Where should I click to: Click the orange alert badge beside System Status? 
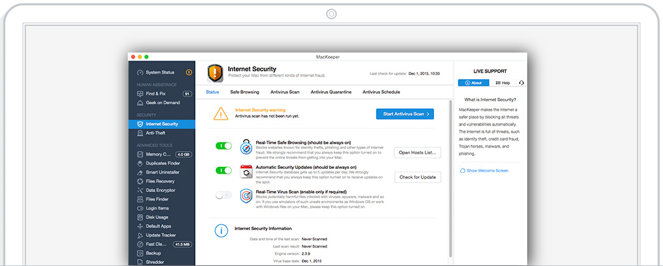click(x=189, y=72)
